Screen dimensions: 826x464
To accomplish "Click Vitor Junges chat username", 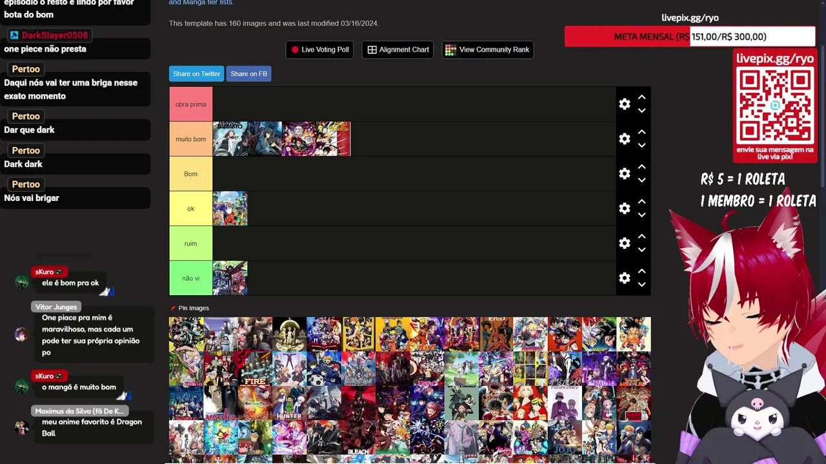I will pyautogui.click(x=56, y=307).
